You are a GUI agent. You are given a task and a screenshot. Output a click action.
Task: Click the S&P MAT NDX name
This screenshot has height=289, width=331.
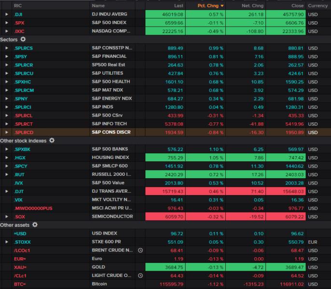pyautogui.click(x=107, y=90)
